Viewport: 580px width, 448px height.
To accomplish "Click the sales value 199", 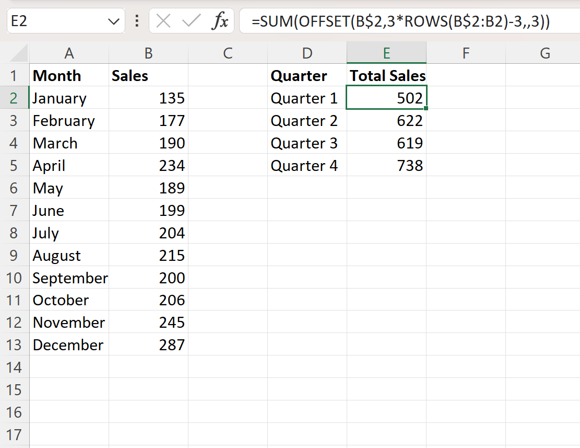I will pos(148,210).
